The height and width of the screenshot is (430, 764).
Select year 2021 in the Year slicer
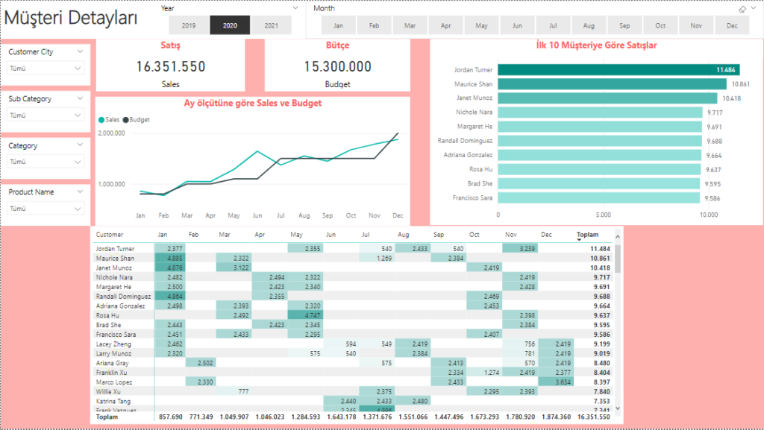[271, 25]
